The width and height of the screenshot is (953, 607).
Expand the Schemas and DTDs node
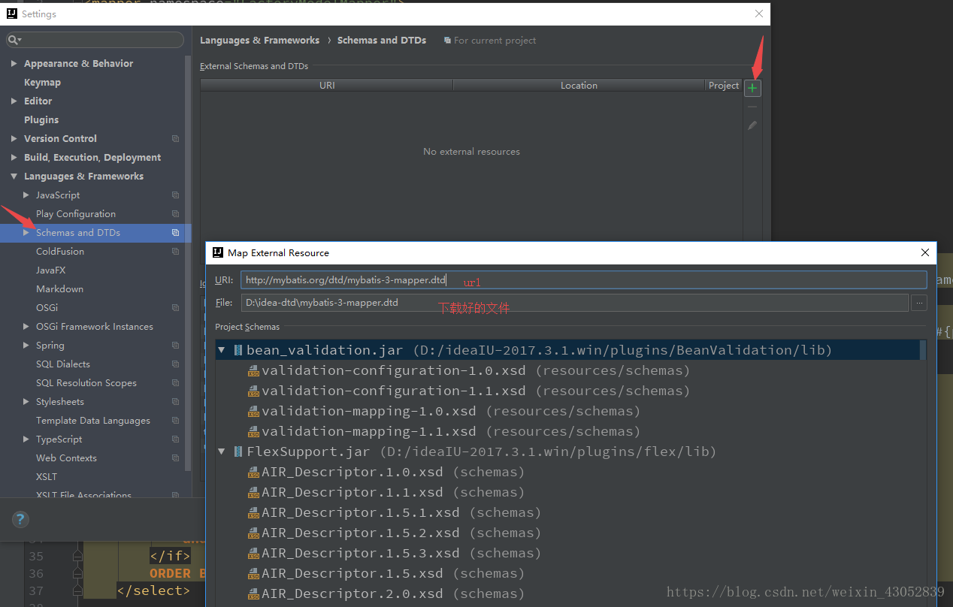tap(26, 233)
